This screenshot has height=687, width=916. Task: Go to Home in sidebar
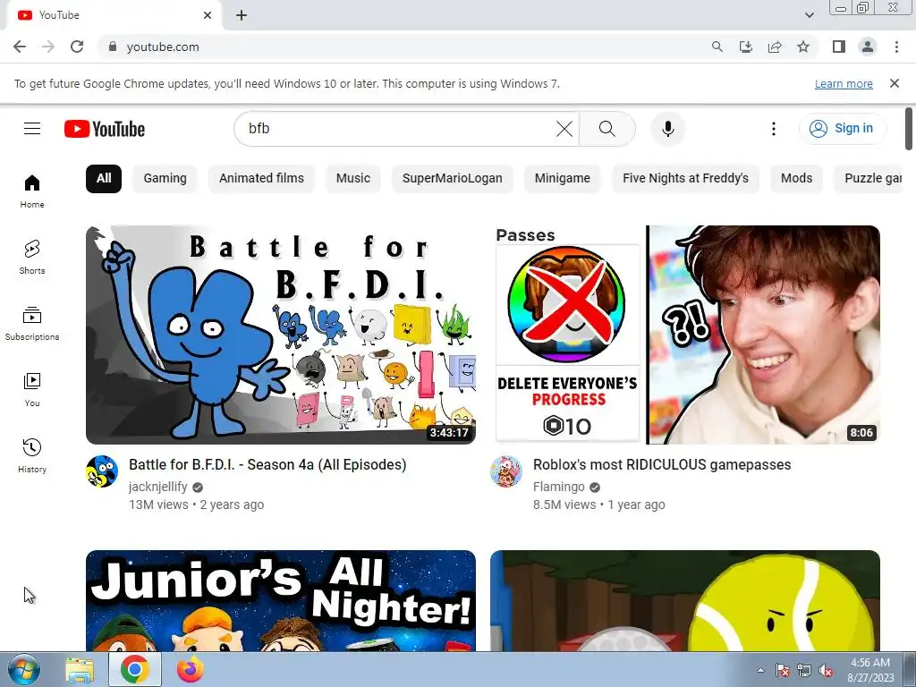pyautogui.click(x=32, y=191)
